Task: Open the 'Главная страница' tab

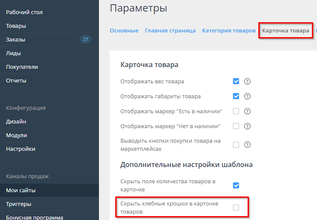Action: tap(170, 31)
